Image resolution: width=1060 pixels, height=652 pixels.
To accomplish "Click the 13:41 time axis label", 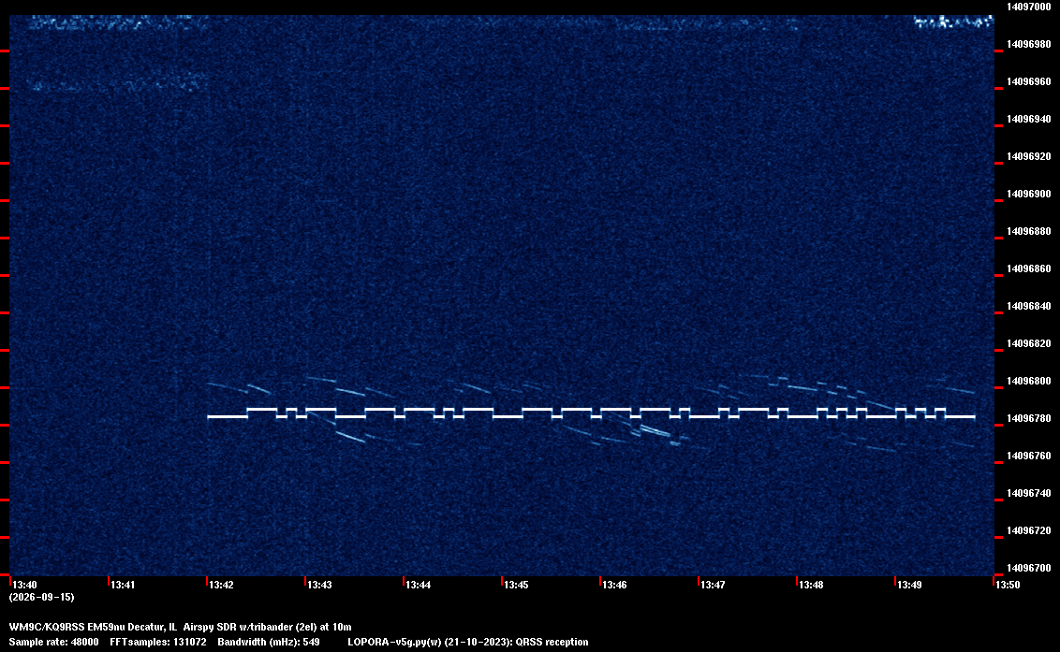I will coord(123,585).
